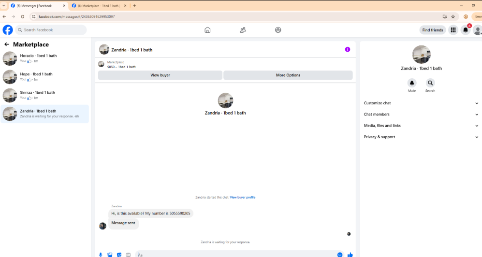Reload the page in the browser
Viewport: 482px width, 257px height.
pyautogui.click(x=22, y=16)
